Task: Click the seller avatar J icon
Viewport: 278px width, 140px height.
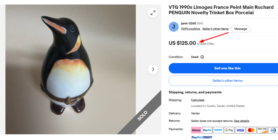Action: (173, 27)
